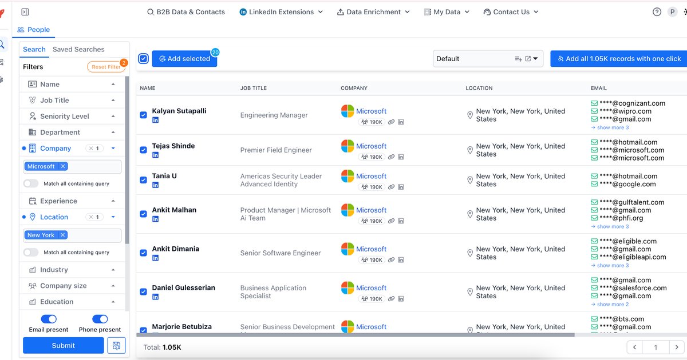Click Microsoft logo in Ankit Dimania row
The width and height of the screenshot is (687, 360).
pos(348,249)
